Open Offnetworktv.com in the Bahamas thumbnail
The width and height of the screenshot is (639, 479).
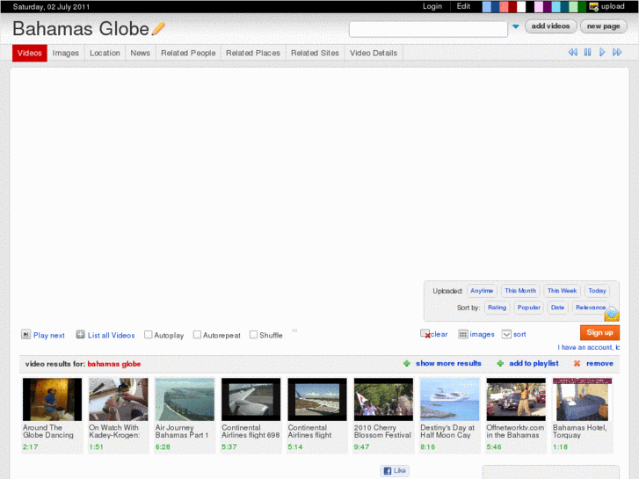tap(516, 399)
